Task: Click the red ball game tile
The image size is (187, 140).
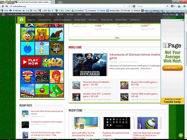Action: 42,91
